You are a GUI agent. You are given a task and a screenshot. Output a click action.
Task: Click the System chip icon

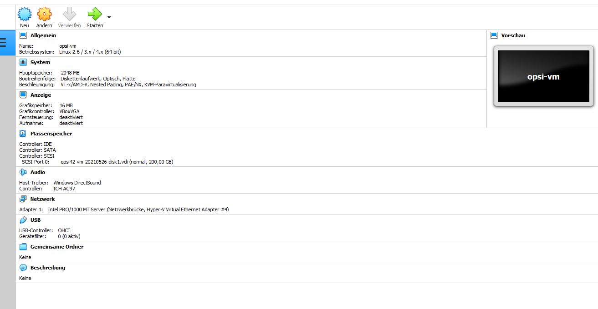pyautogui.click(x=23, y=62)
